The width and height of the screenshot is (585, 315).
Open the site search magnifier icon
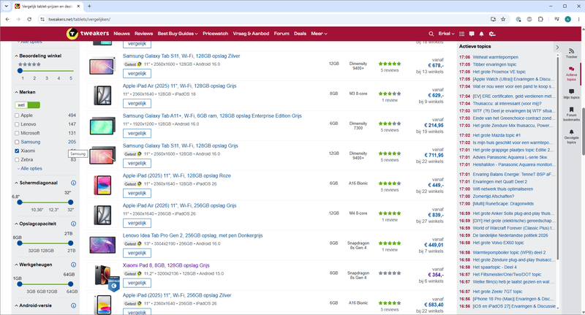tap(431, 34)
